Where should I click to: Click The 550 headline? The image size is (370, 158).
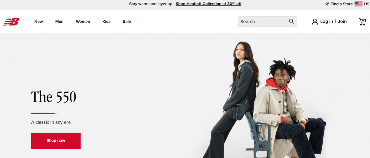pyautogui.click(x=53, y=97)
